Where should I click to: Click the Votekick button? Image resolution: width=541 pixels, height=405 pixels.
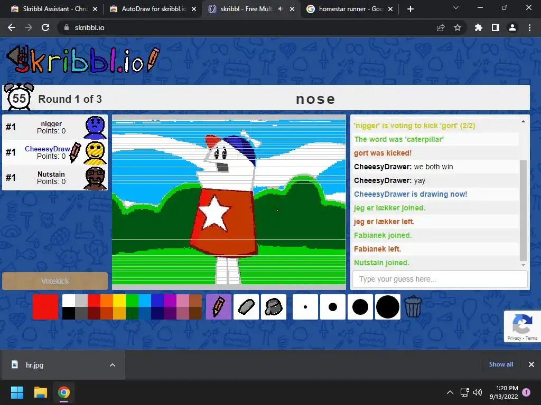click(55, 281)
